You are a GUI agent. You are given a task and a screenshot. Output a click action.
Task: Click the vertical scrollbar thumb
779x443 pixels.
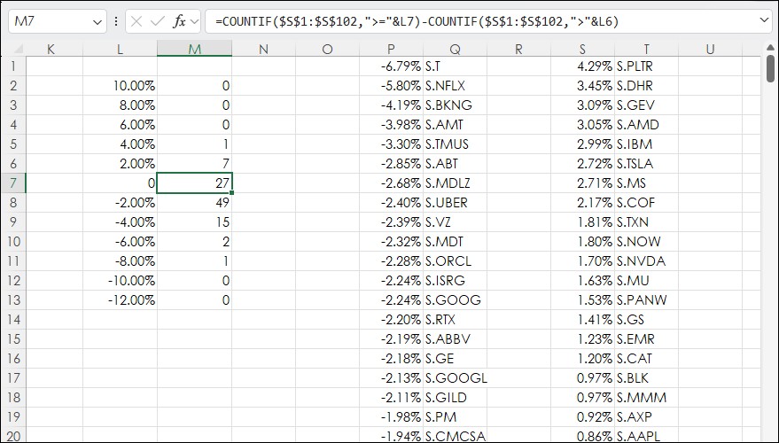click(x=770, y=68)
